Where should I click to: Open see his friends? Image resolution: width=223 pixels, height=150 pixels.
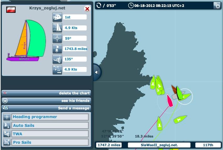46,101
